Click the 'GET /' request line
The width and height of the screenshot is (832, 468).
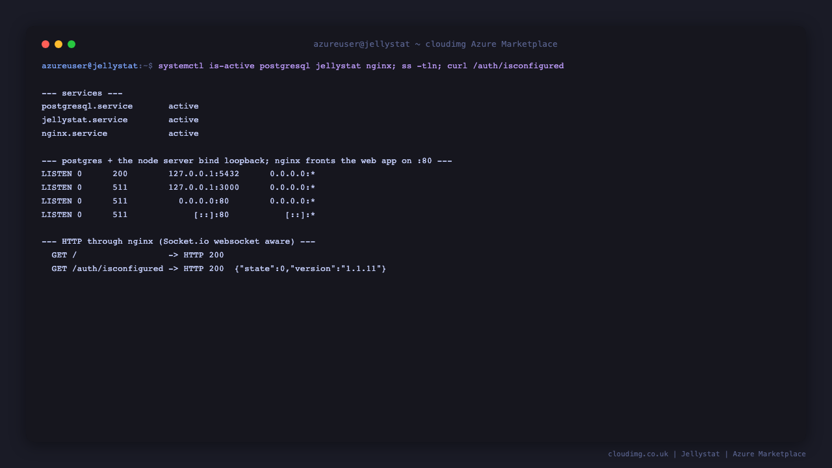138,255
